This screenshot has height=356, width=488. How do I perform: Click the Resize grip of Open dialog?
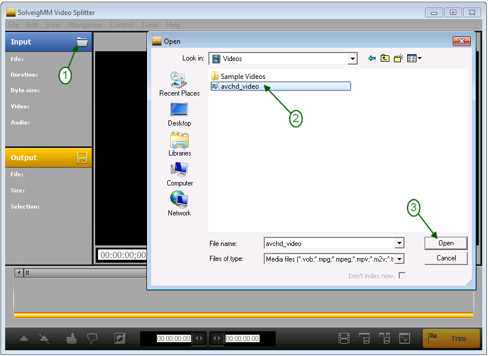(469, 282)
